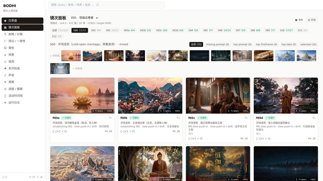Focus the shots search input field
The width and height of the screenshot is (323, 181).
[107, 5]
